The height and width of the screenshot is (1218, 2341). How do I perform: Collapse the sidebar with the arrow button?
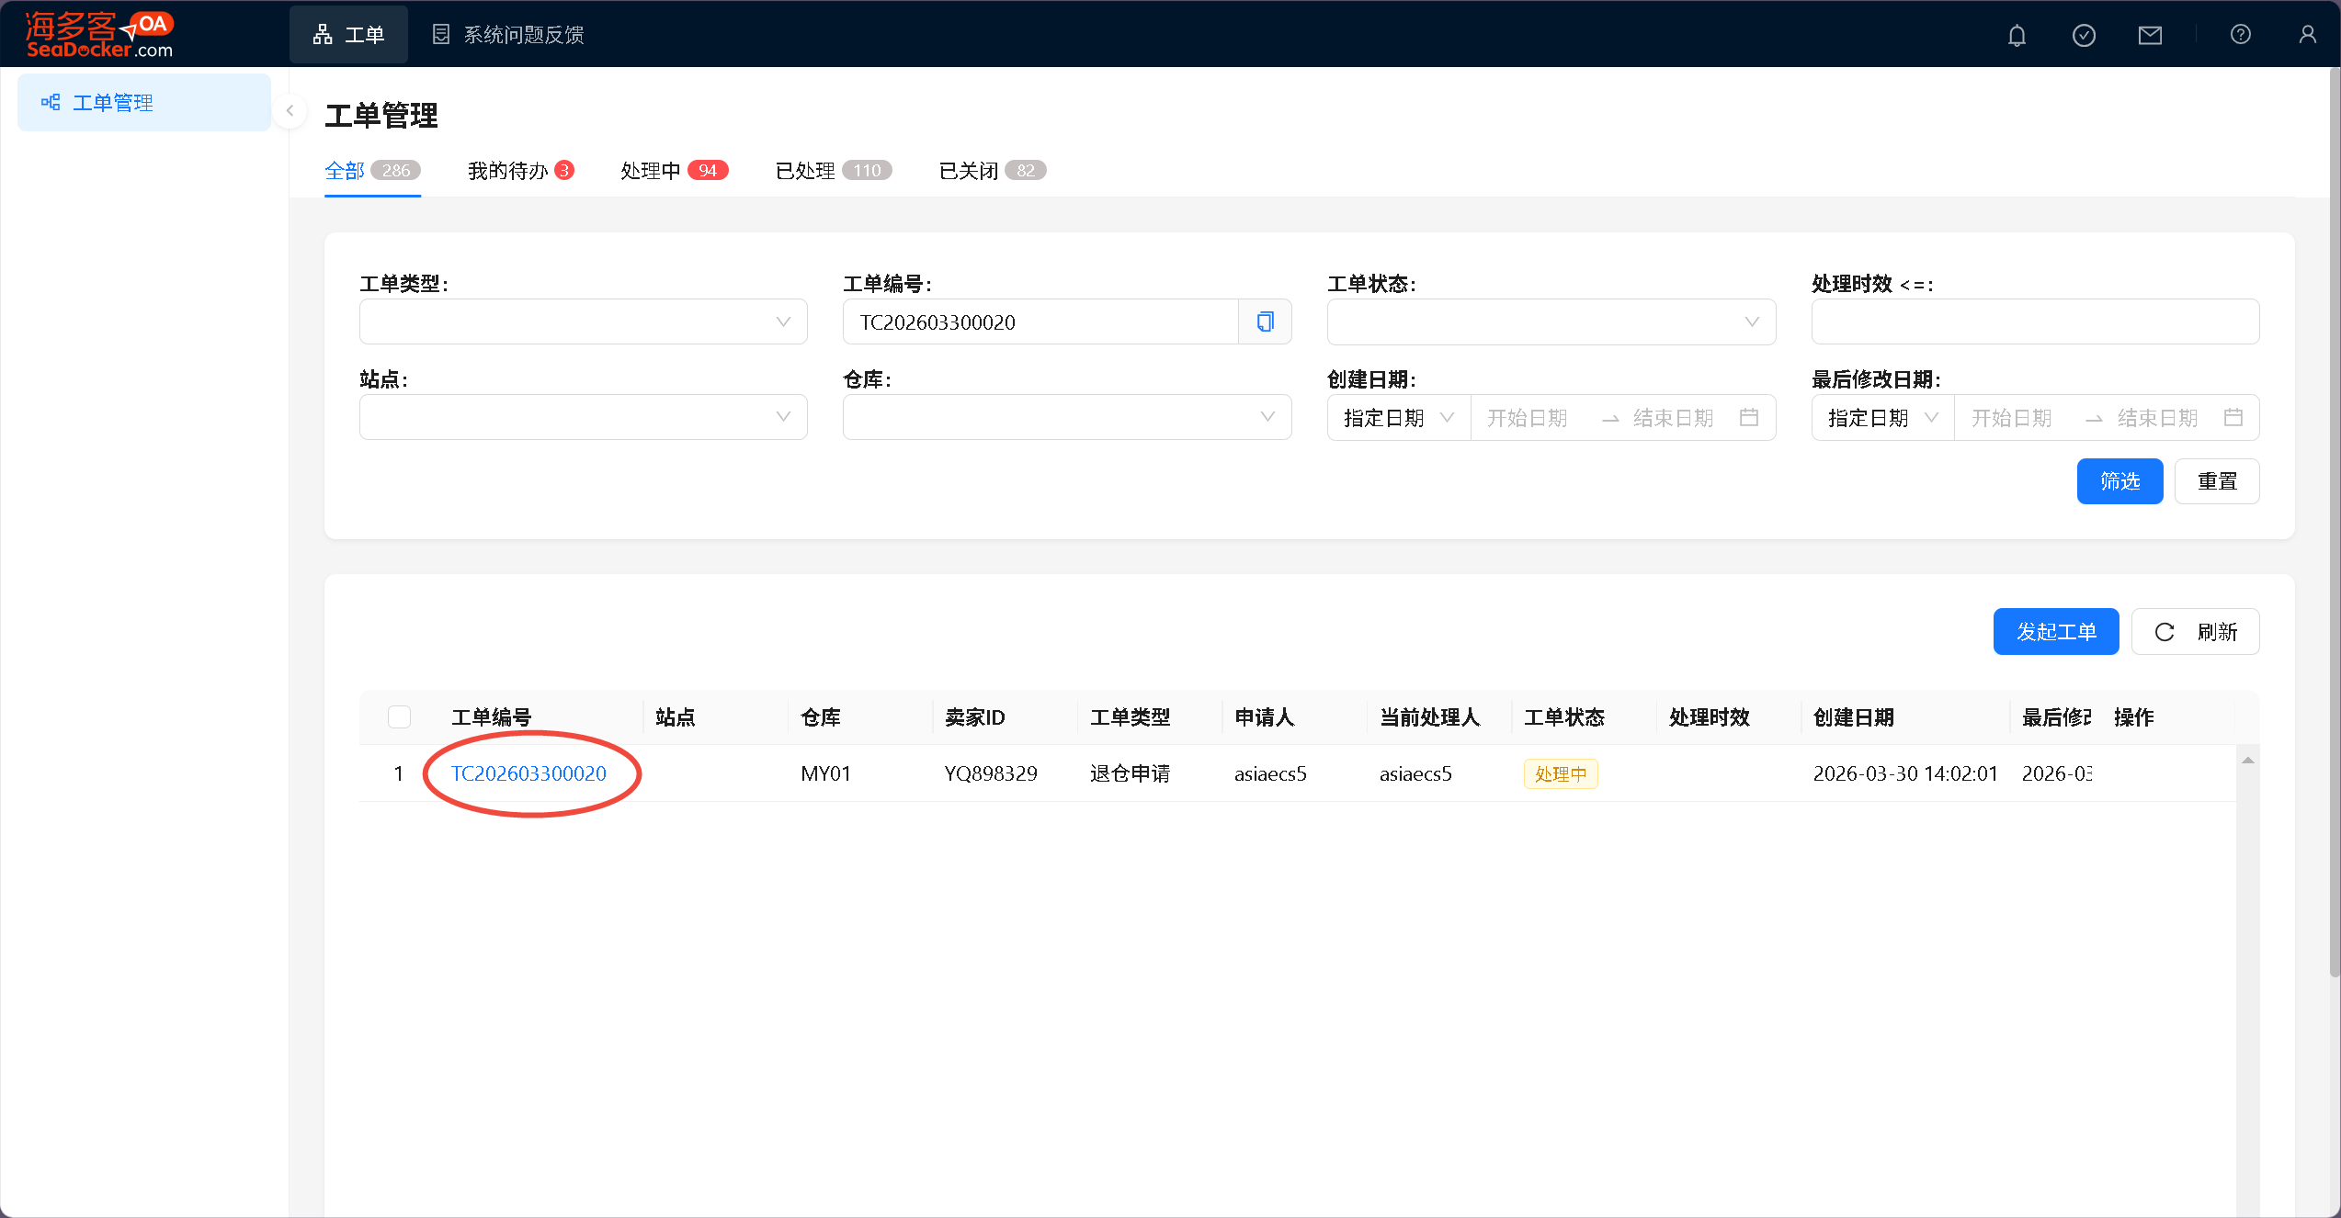(290, 111)
